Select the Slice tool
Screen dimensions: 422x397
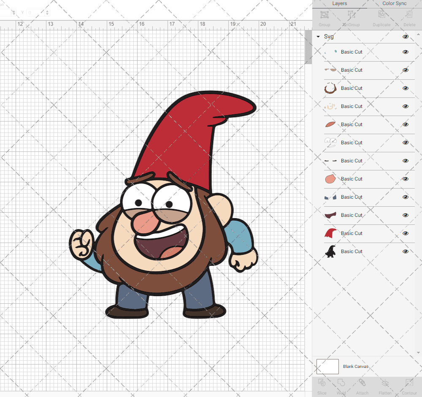[x=322, y=383]
